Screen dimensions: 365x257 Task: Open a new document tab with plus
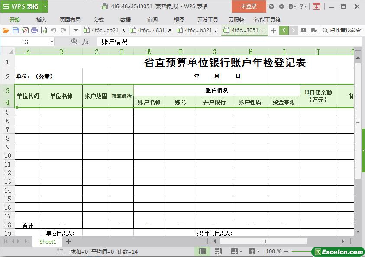click(x=273, y=30)
